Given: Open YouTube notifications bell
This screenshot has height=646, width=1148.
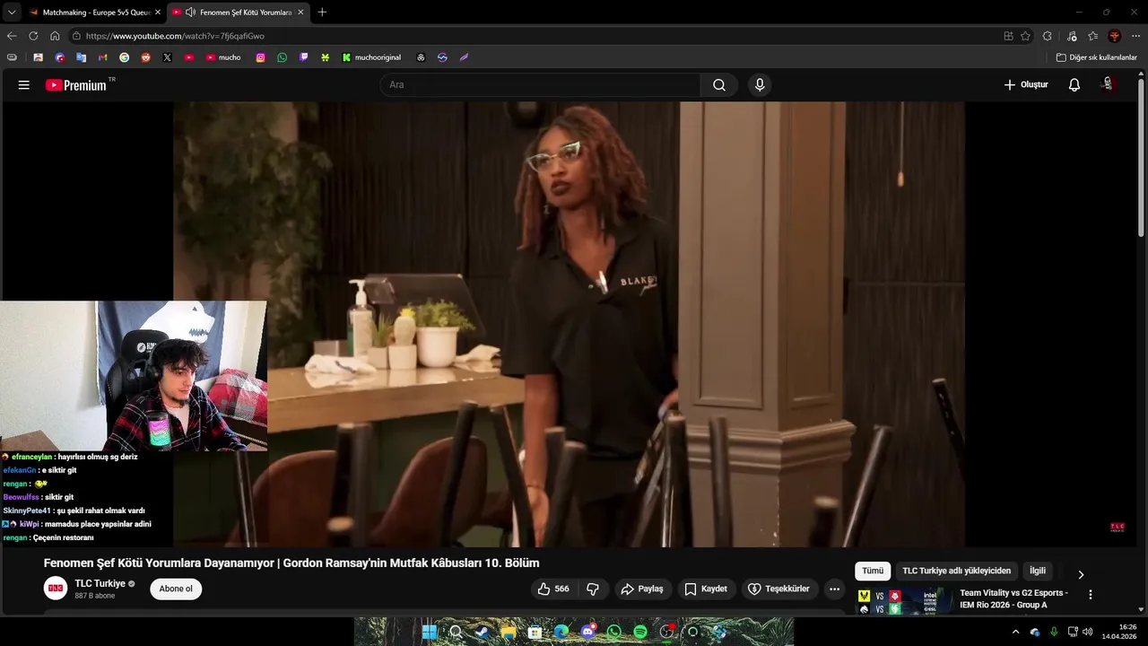Looking at the screenshot, I should [1074, 85].
